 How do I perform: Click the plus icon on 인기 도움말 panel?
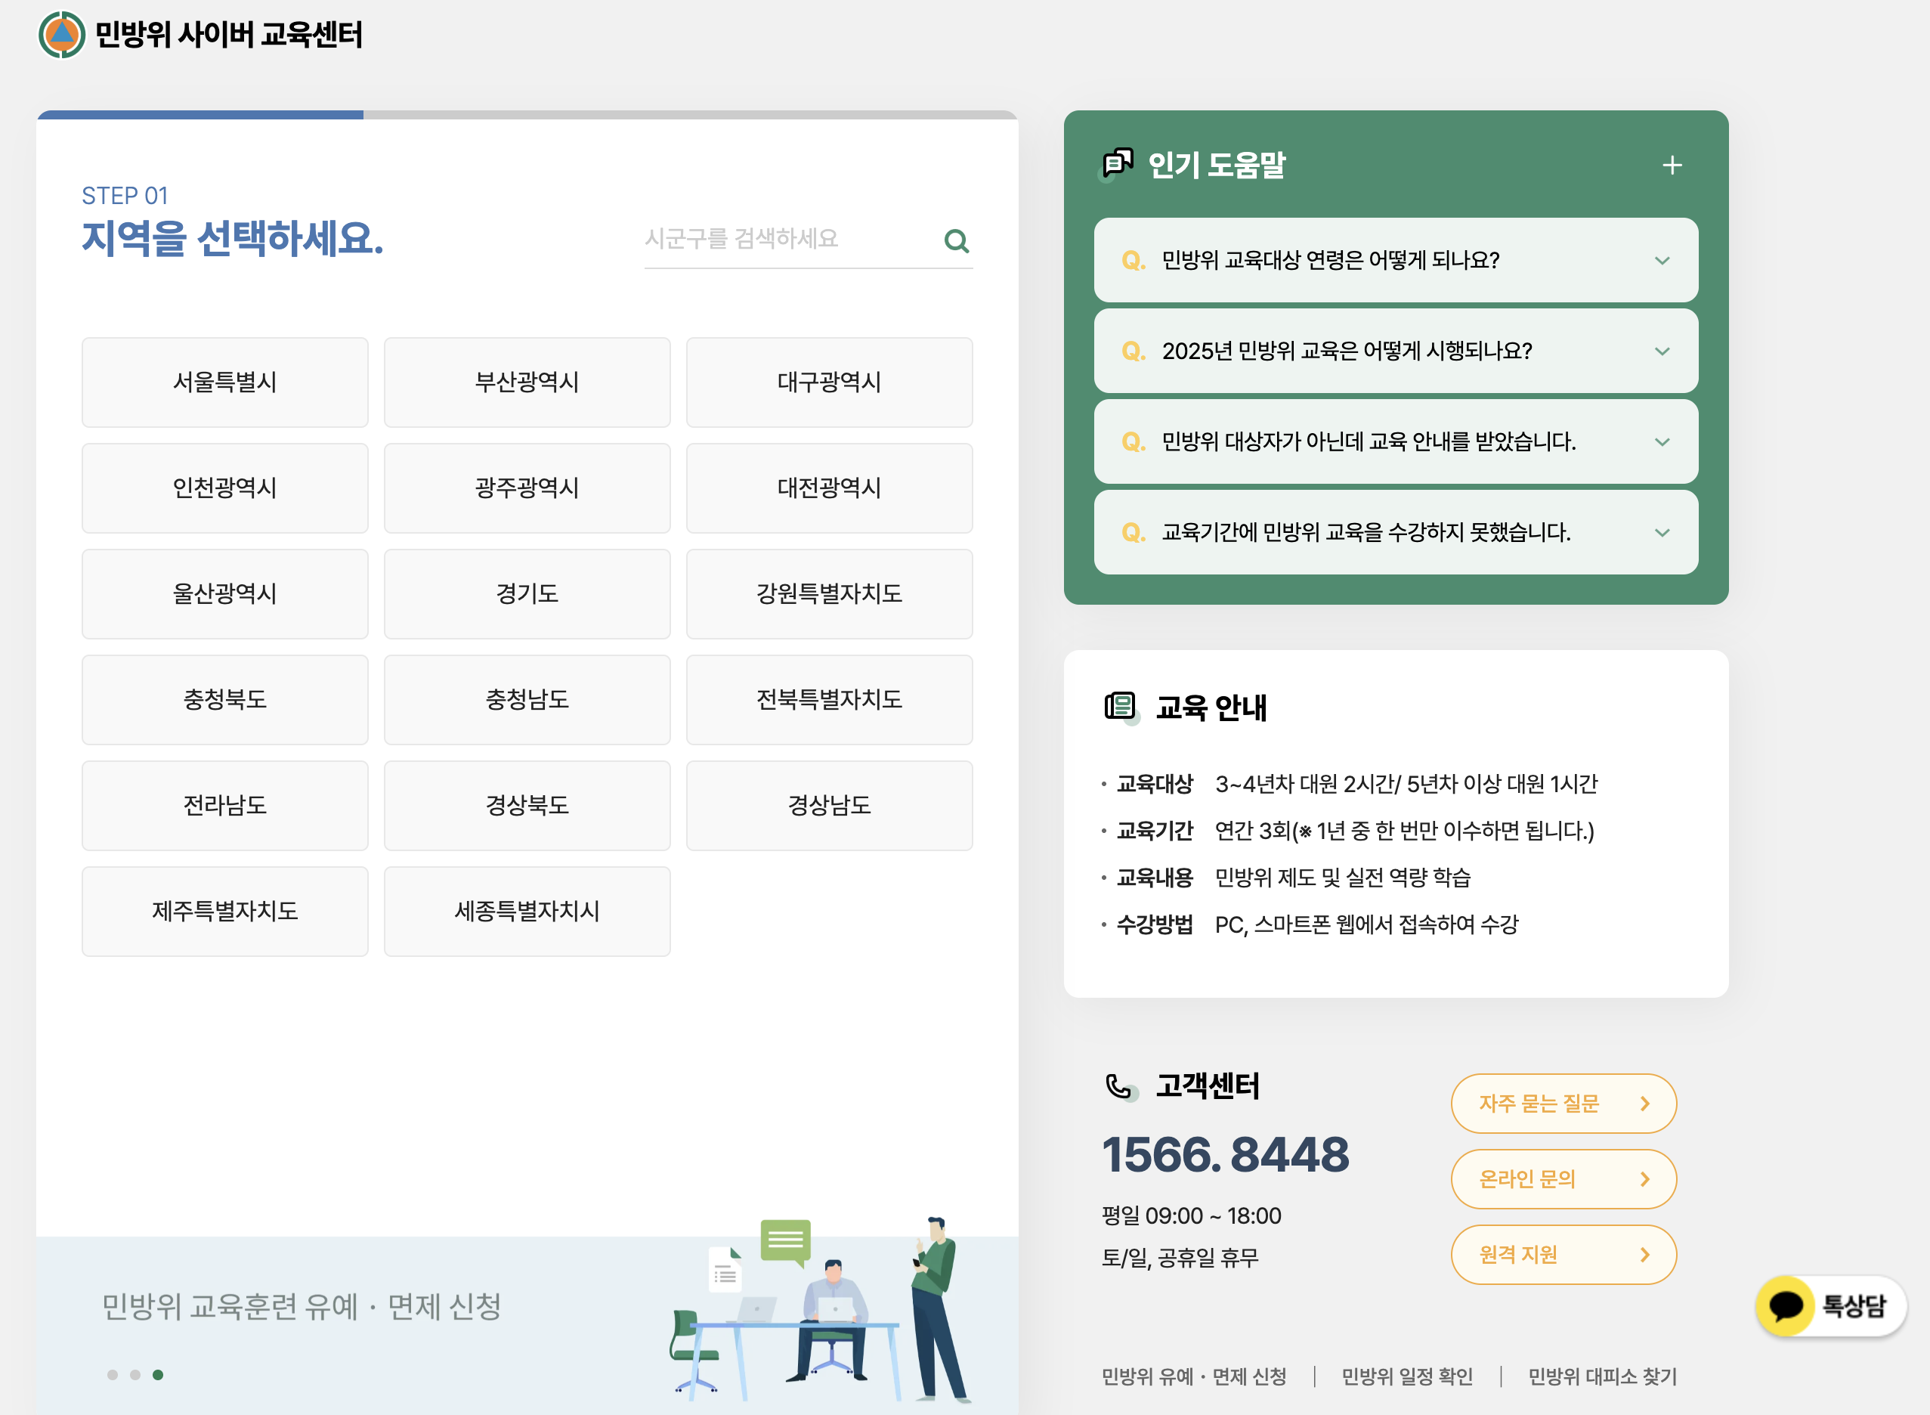1672,166
